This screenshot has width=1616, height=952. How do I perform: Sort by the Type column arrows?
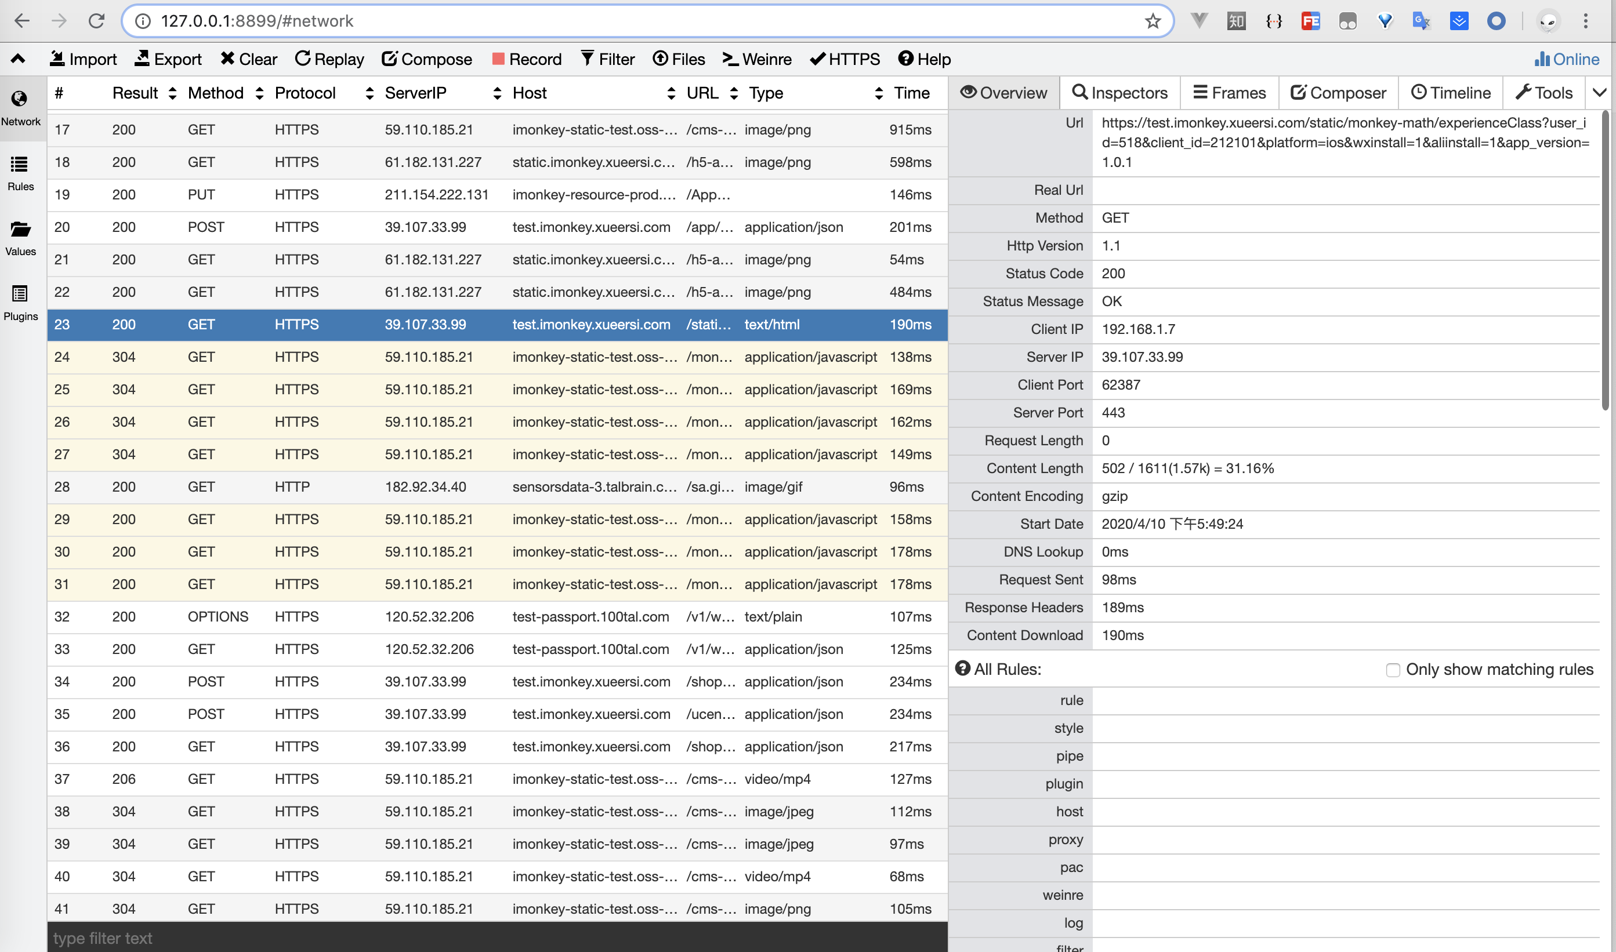tap(879, 94)
